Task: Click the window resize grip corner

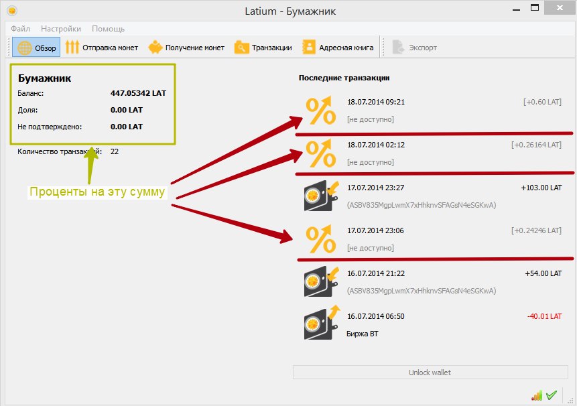Action: click(x=571, y=400)
